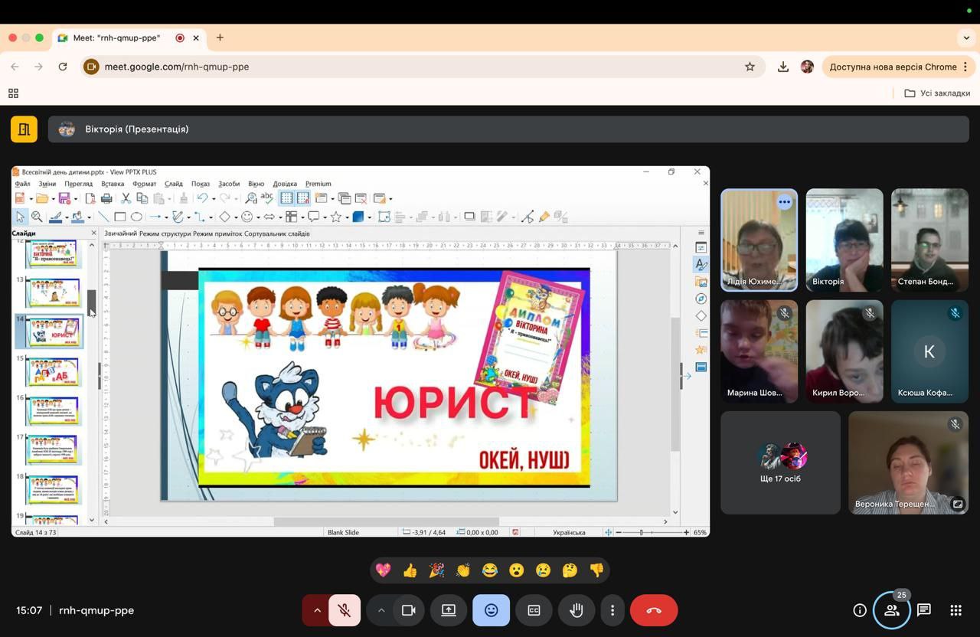The image size is (980, 637).
Task: Toggle closed captions button
Action: (534, 610)
